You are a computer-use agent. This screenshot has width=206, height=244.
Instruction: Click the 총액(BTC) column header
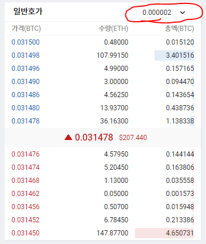tap(179, 29)
